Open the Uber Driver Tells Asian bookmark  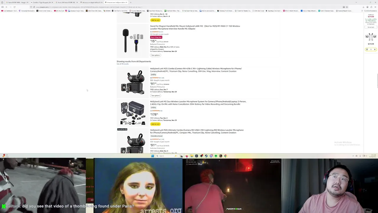click(x=94, y=11)
